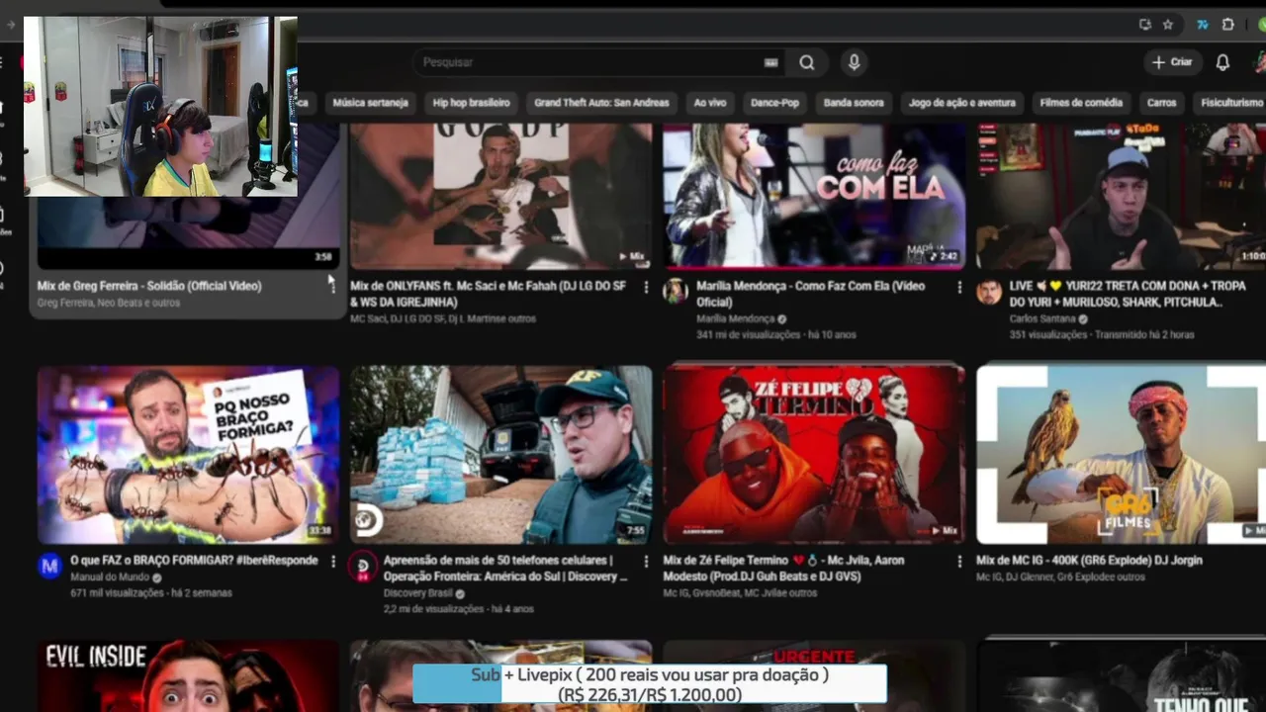Image resolution: width=1266 pixels, height=712 pixels.
Task: Select the Música sertaneja chip
Action: tap(371, 103)
